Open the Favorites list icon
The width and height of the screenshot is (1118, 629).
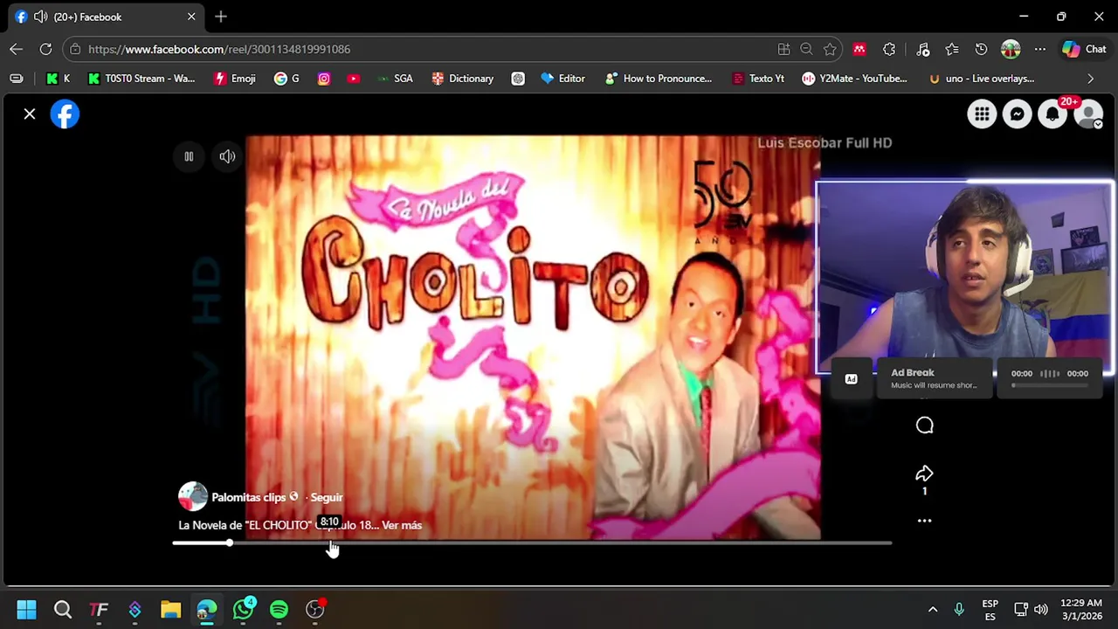tap(952, 49)
